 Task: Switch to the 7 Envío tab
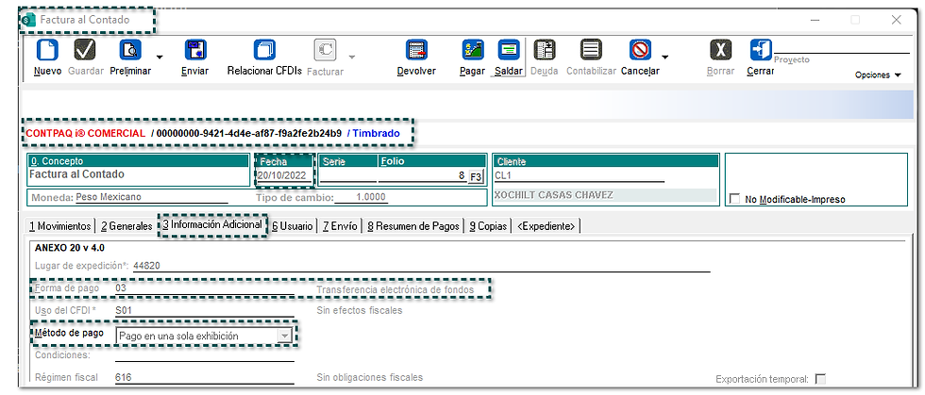(x=340, y=226)
